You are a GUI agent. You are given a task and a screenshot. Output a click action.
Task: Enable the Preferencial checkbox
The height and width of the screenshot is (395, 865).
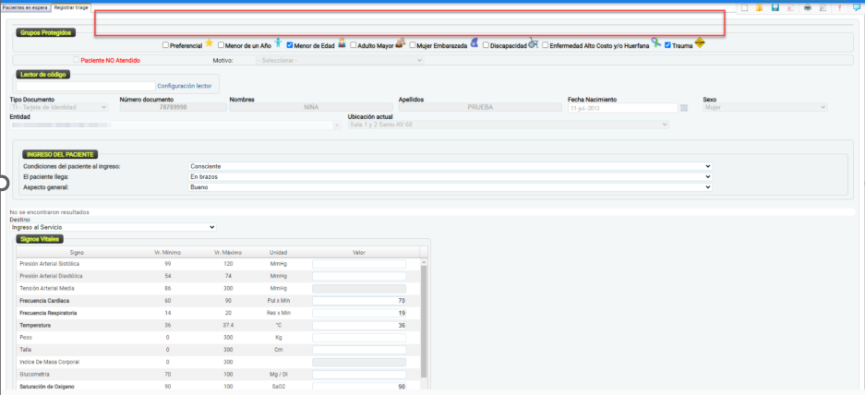pyautogui.click(x=165, y=45)
